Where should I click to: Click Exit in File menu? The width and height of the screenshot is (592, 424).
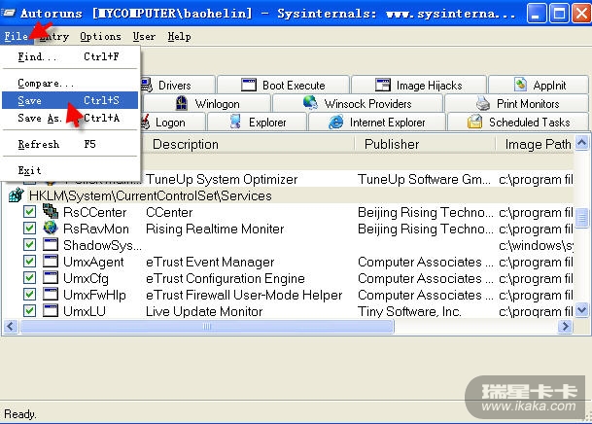70,170
